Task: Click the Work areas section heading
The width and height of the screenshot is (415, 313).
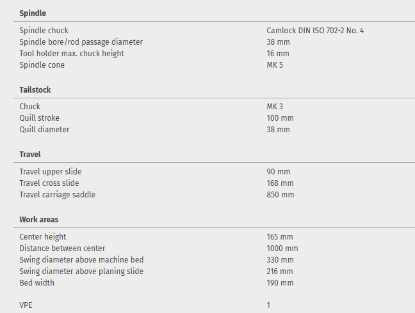Action: pyautogui.click(x=38, y=220)
